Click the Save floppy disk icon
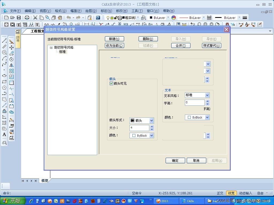The width and height of the screenshot is (274, 205). (19, 18)
